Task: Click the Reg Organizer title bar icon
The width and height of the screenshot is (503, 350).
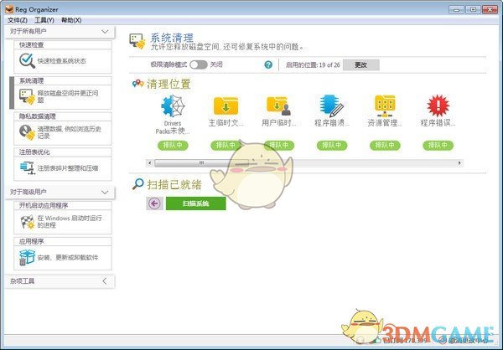Action: coord(9,9)
